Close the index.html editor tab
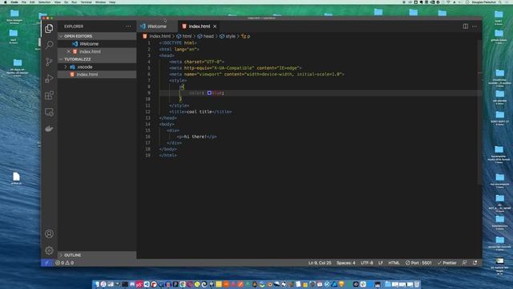The height and width of the screenshot is (289, 513). pyautogui.click(x=215, y=26)
